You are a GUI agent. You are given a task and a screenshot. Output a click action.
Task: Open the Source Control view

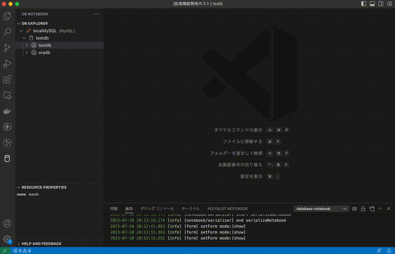tap(8, 48)
